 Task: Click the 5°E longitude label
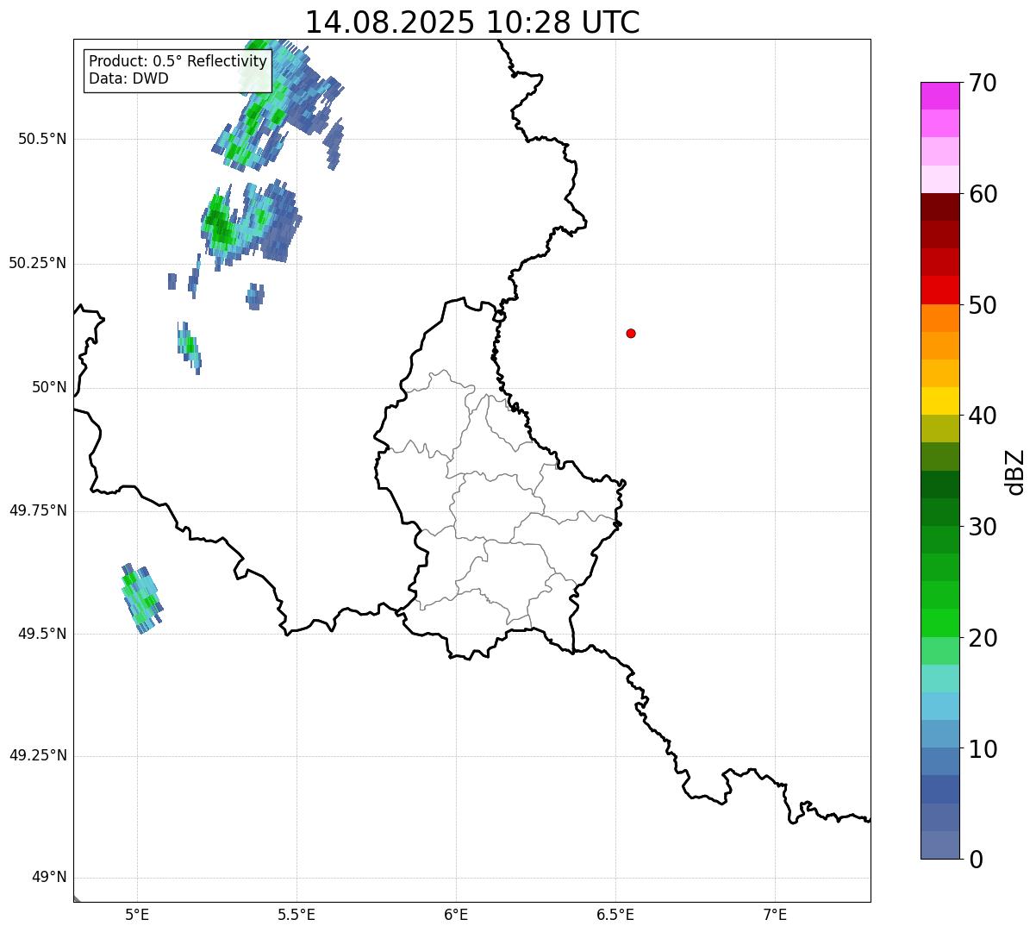137,914
